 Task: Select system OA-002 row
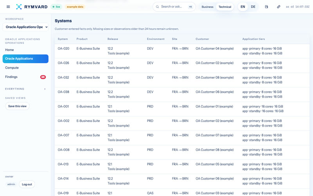(182, 123)
